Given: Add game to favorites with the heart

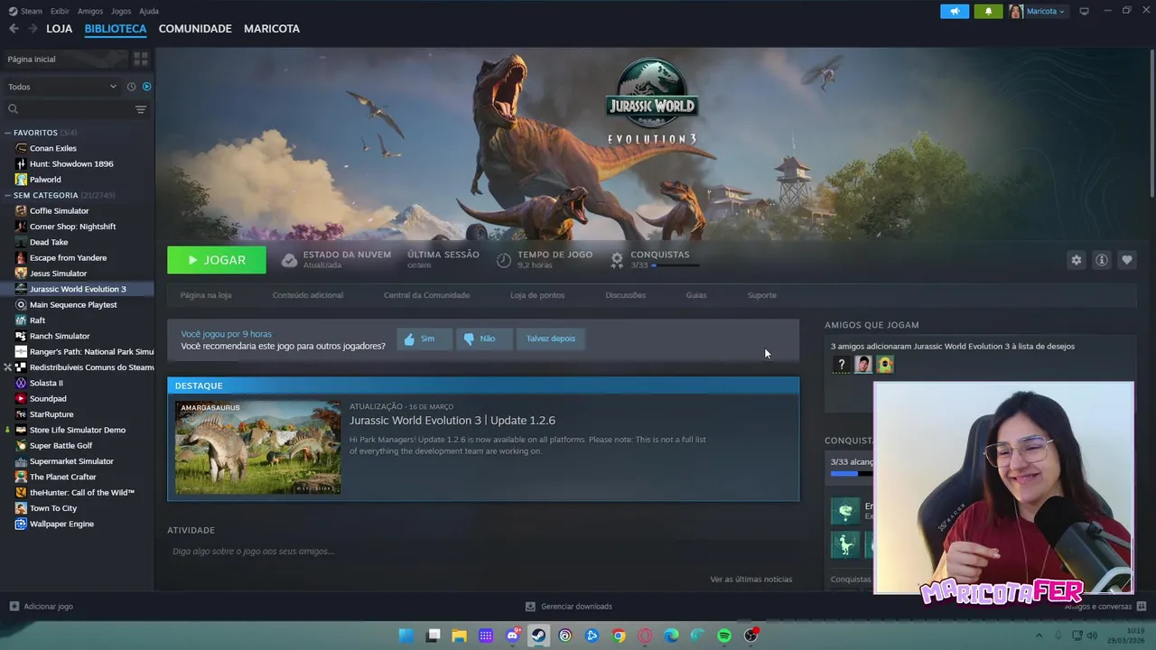Looking at the screenshot, I should (x=1126, y=260).
